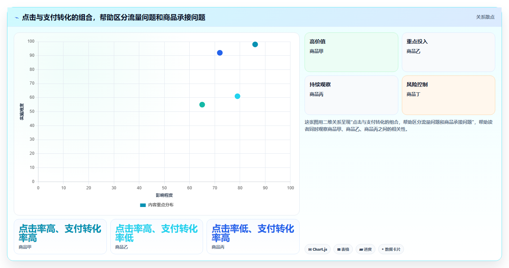Screen dimensions: 509x268
Task: Click the 关系散点 label in header
Action: coord(485,17)
